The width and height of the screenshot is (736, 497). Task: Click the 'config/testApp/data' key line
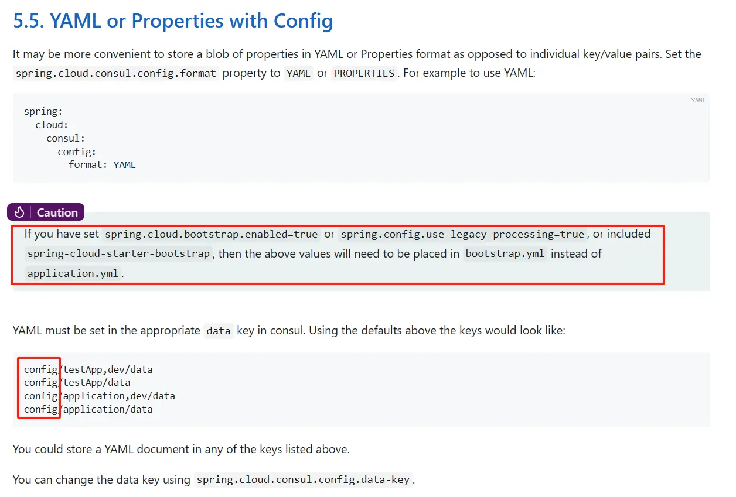click(77, 383)
